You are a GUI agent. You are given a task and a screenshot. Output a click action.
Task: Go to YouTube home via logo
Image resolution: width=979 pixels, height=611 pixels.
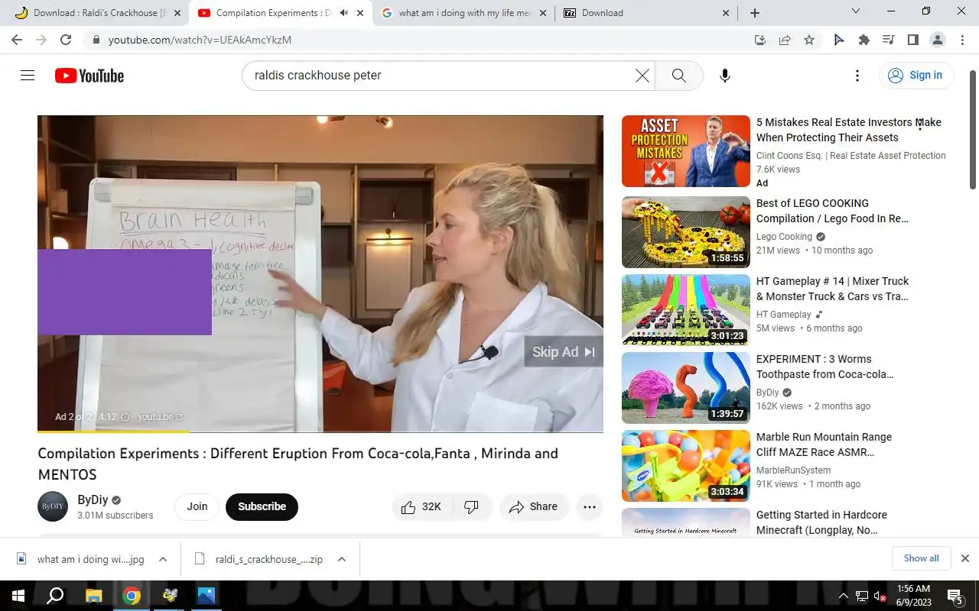tap(89, 76)
